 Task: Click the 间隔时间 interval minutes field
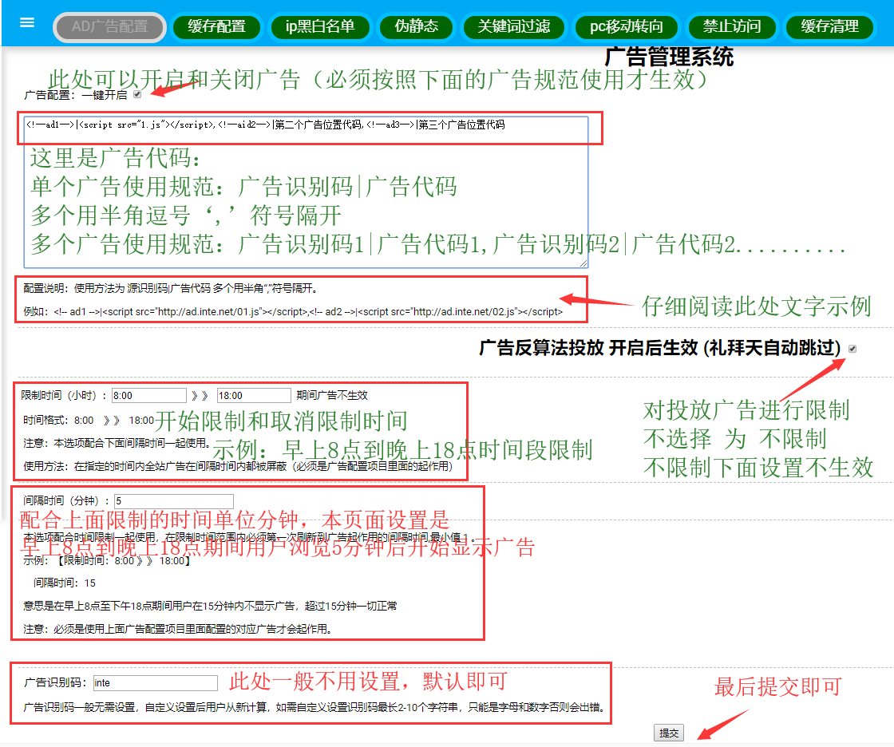click(x=174, y=501)
